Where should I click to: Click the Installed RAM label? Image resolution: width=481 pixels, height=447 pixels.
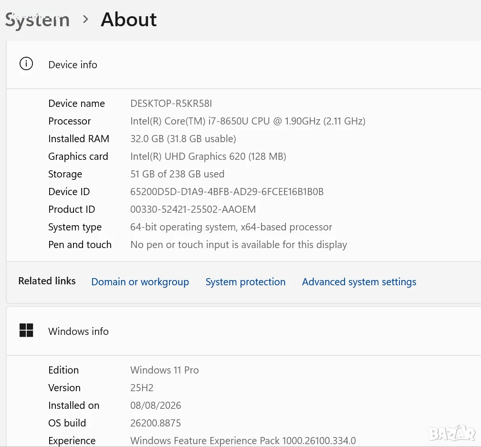(x=79, y=138)
